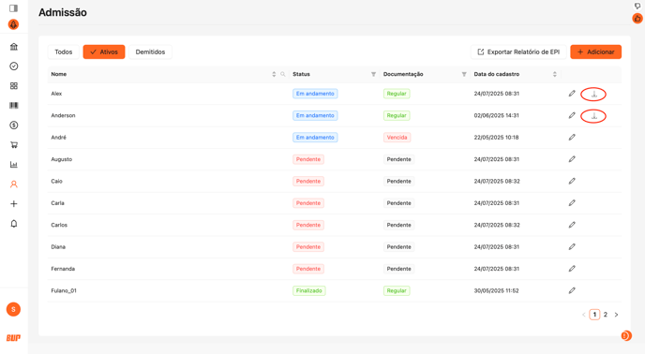
Task: Select the barcode icon in the sidebar
Action: coord(13,106)
